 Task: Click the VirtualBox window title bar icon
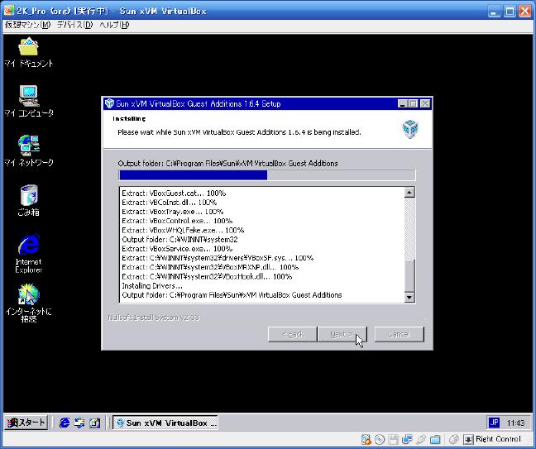[x=9, y=11]
